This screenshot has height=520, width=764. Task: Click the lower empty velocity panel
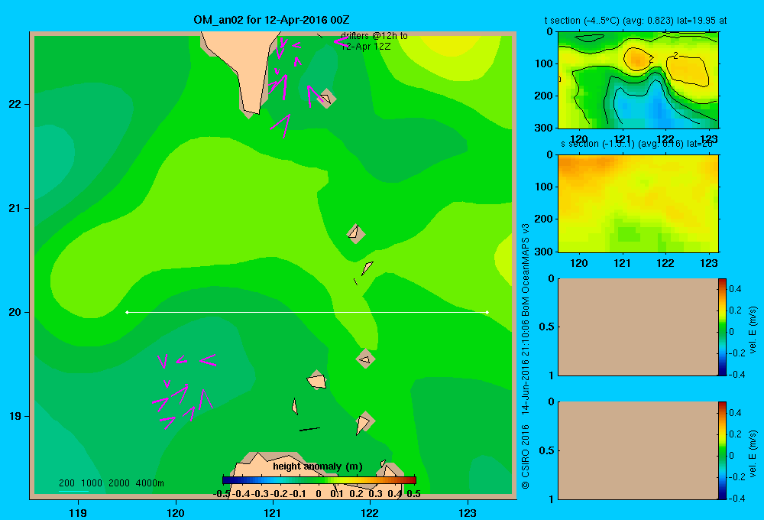[638, 450]
